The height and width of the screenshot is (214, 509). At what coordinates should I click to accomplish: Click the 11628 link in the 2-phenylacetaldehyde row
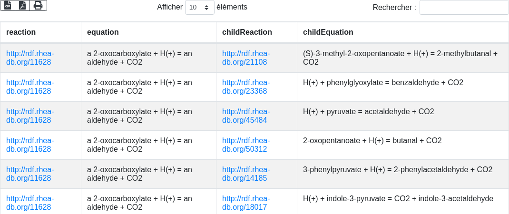29,174
